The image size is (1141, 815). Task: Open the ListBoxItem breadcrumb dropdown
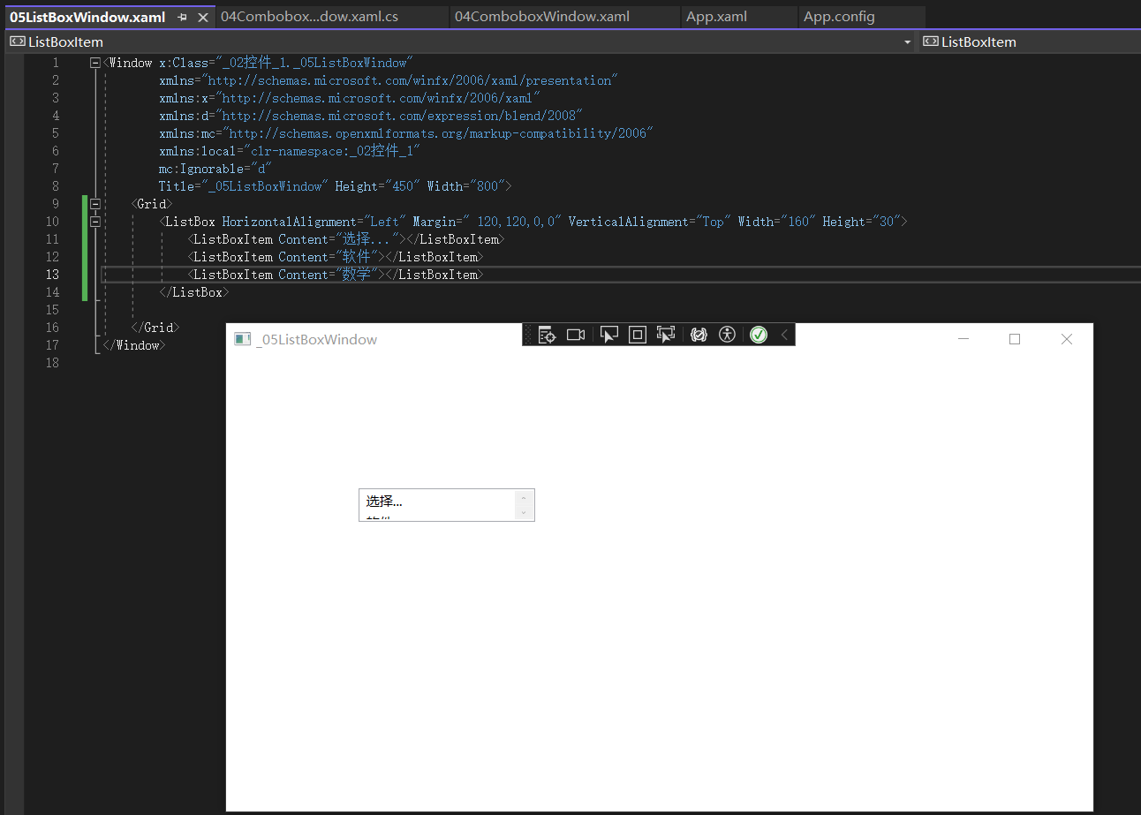click(908, 42)
